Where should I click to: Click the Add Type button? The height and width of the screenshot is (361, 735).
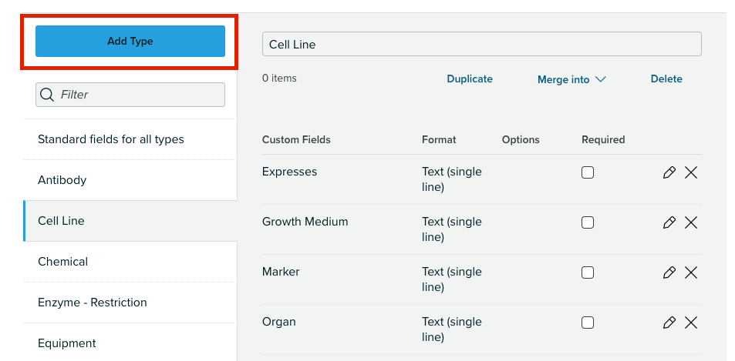[x=130, y=41]
